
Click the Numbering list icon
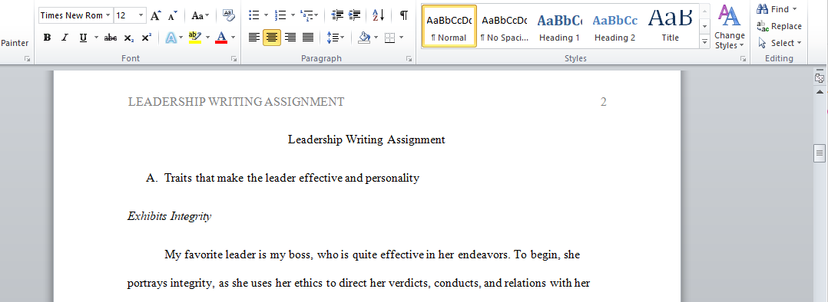281,15
